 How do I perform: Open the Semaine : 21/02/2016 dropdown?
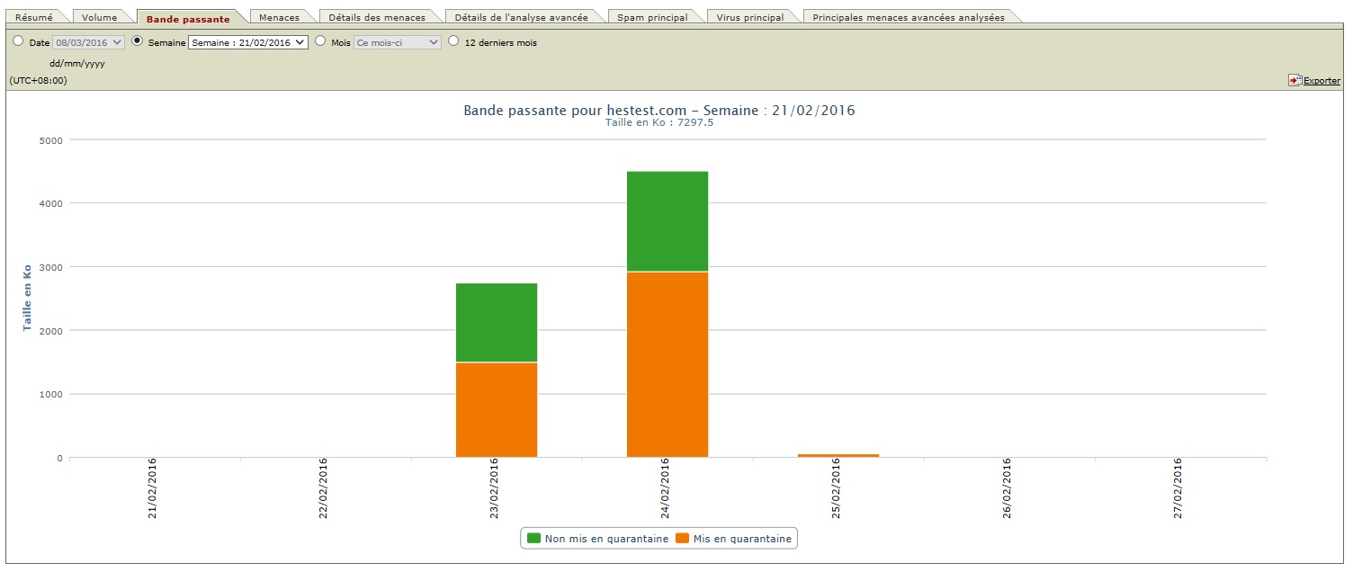point(247,42)
